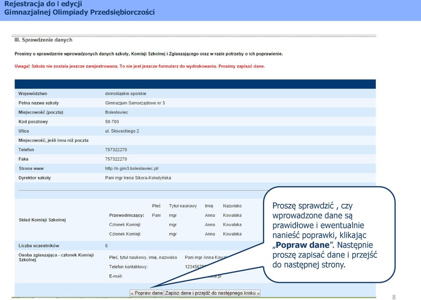Select the website link http://n.gim3.boleslawiec.pl/

pos(132,168)
